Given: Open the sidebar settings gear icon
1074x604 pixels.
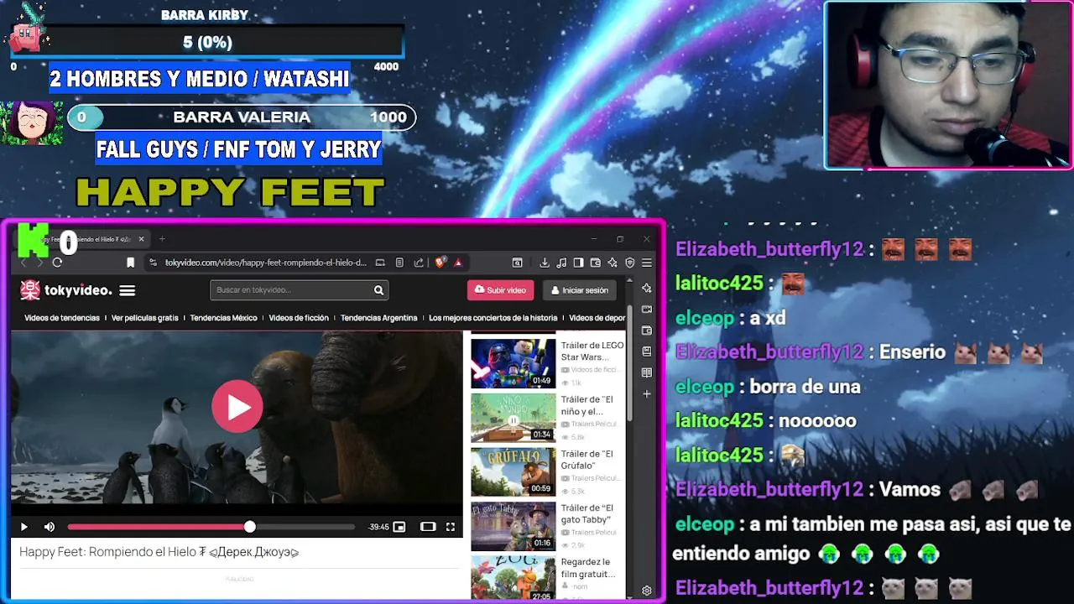Looking at the screenshot, I should 646,591.
